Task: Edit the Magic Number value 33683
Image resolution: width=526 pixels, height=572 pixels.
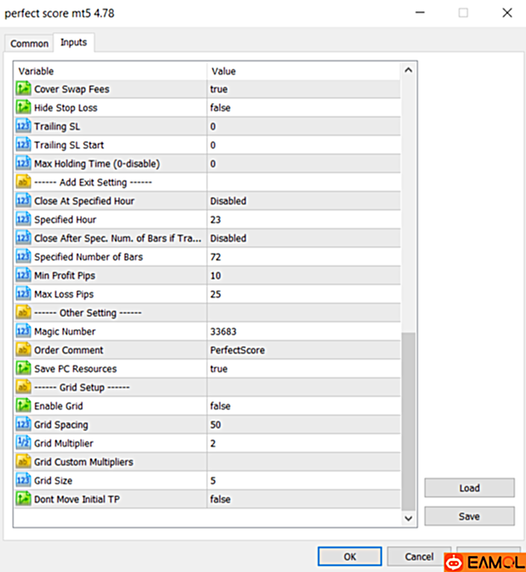Action: click(x=304, y=331)
